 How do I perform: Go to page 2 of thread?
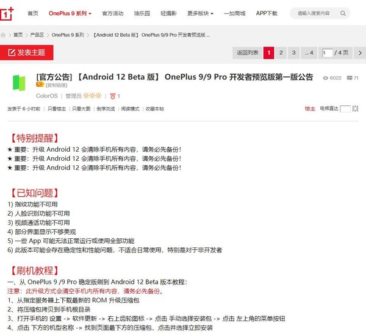(281, 53)
